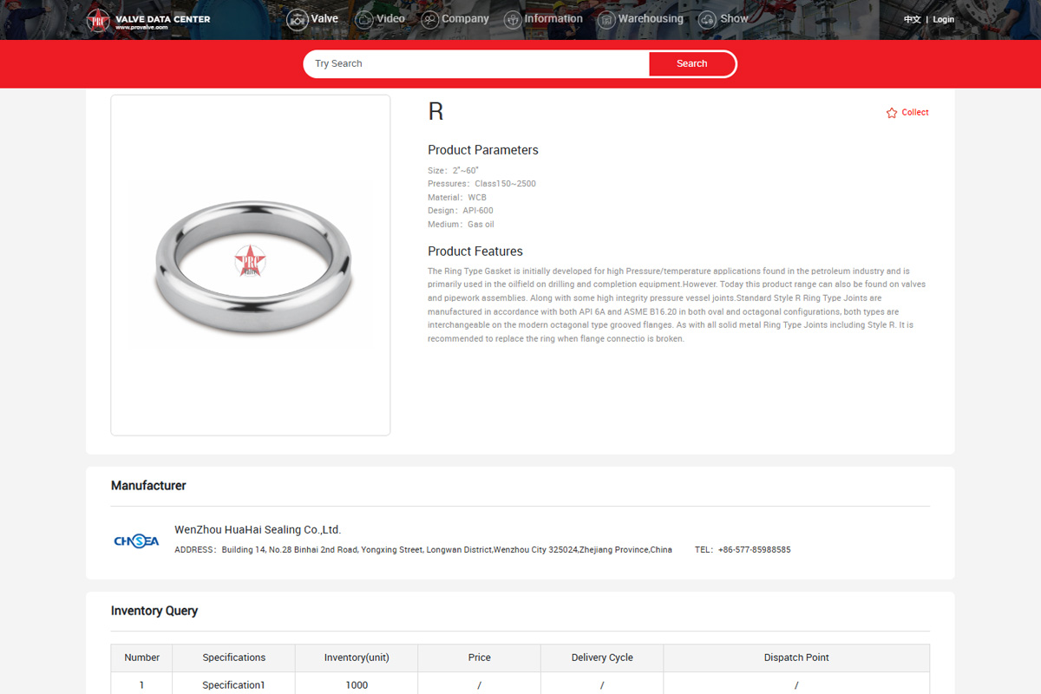This screenshot has width=1041, height=694.
Task: Click the Collect link text
Action: pyautogui.click(x=915, y=113)
